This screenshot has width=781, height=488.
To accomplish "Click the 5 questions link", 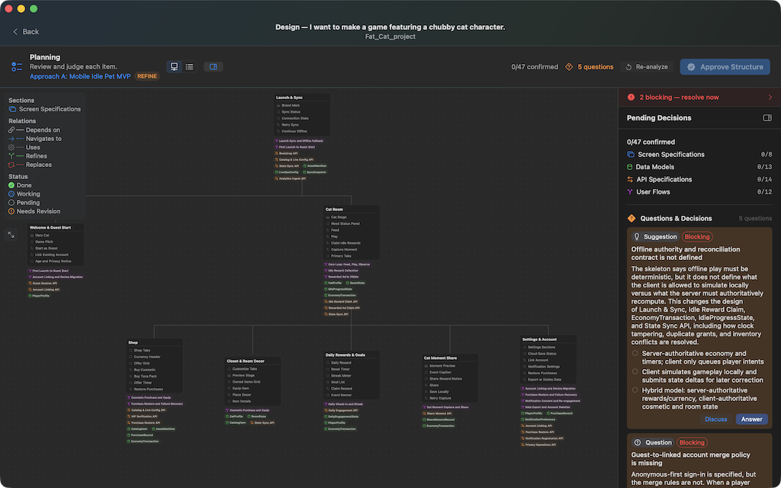I will (596, 67).
